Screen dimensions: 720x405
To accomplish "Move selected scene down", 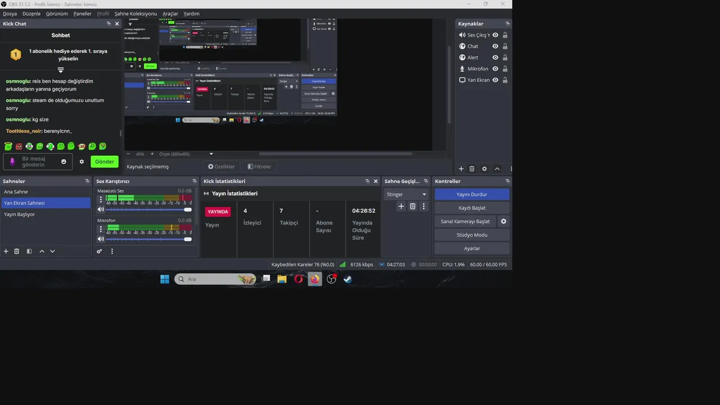I will point(52,251).
